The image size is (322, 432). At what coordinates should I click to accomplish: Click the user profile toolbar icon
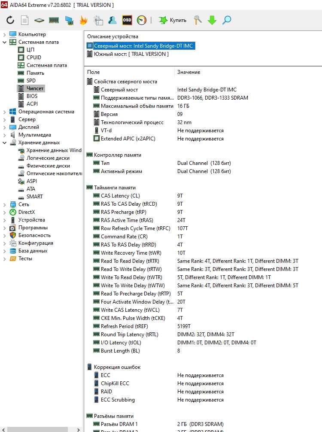tap(112, 20)
